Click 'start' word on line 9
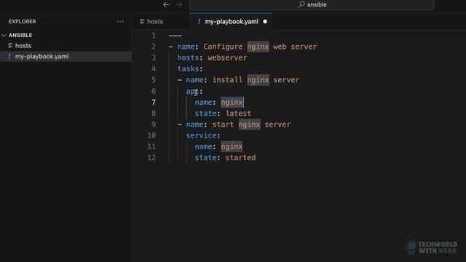466x262 pixels. tap(223, 124)
